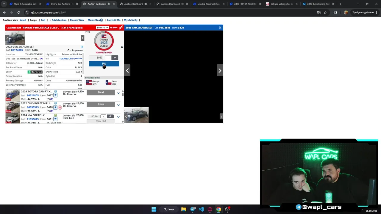Click the blue Bid button
381x214 pixels.
(x=104, y=64)
